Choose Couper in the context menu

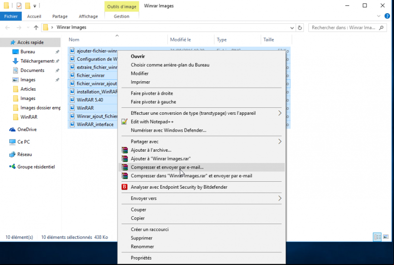pyautogui.click(x=202, y=210)
